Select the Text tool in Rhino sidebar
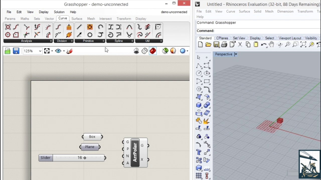The image size is (321, 180). pyautogui.click(x=199, y=152)
